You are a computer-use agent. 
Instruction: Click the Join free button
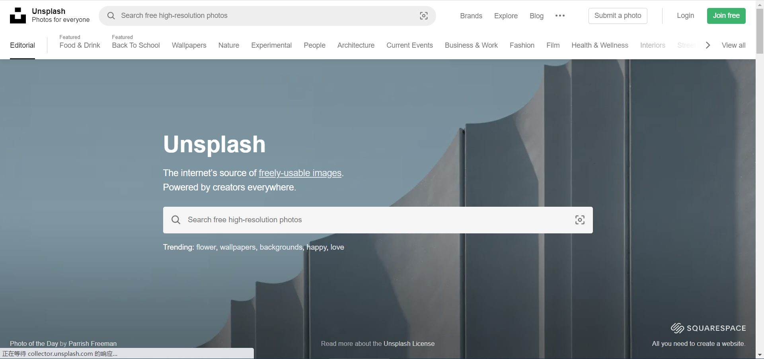(x=726, y=16)
